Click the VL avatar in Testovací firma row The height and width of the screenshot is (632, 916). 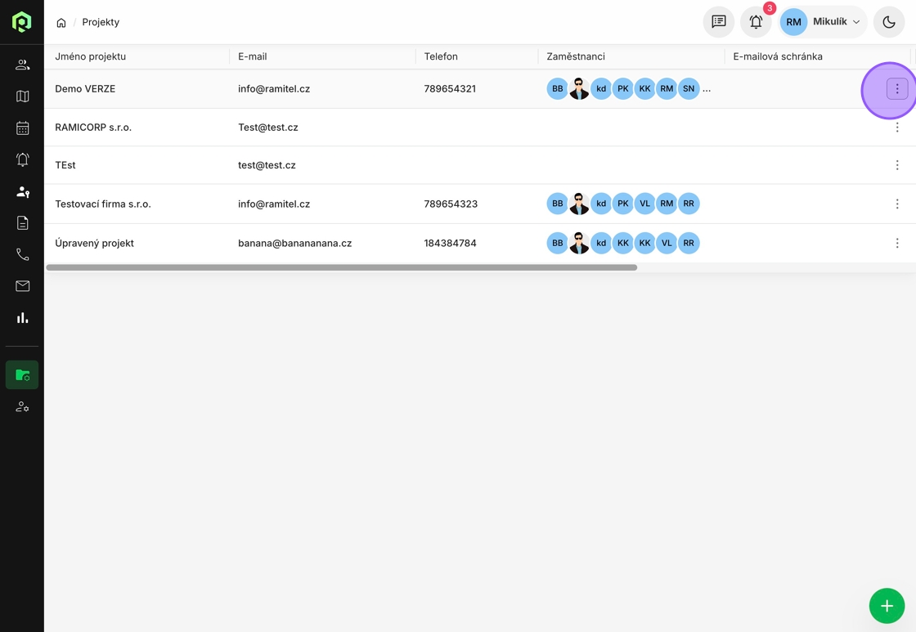(645, 204)
